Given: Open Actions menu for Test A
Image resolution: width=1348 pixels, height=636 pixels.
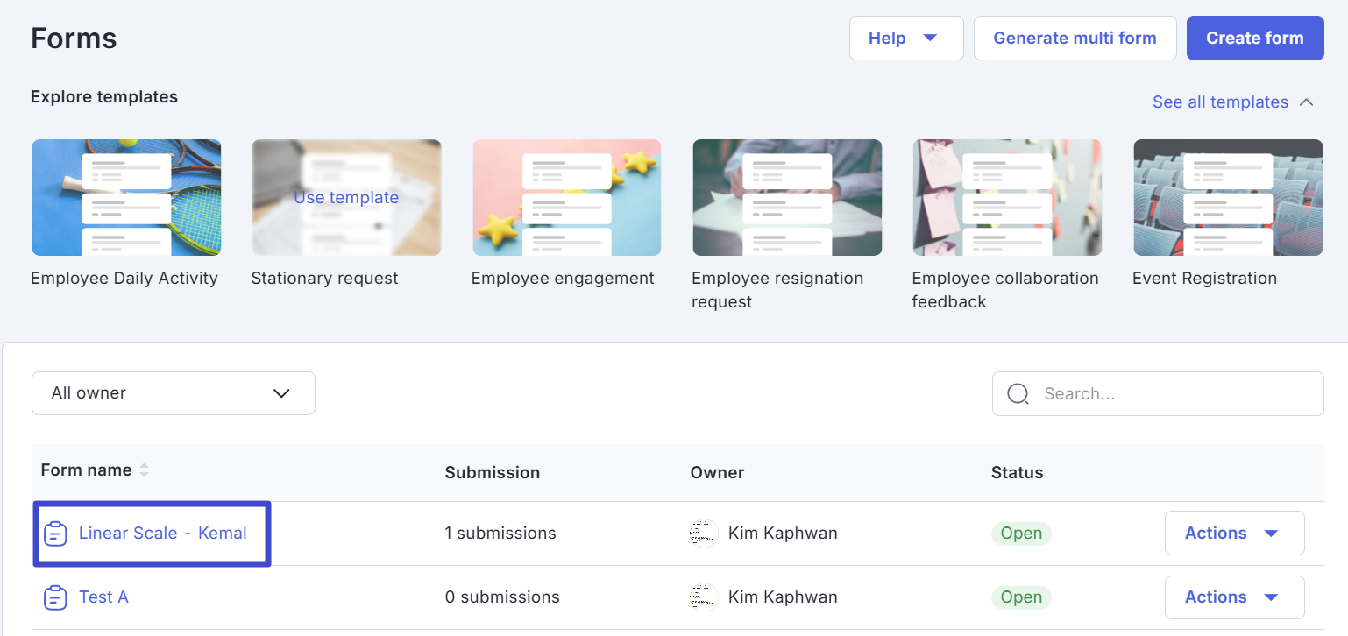Looking at the screenshot, I should (x=1234, y=597).
